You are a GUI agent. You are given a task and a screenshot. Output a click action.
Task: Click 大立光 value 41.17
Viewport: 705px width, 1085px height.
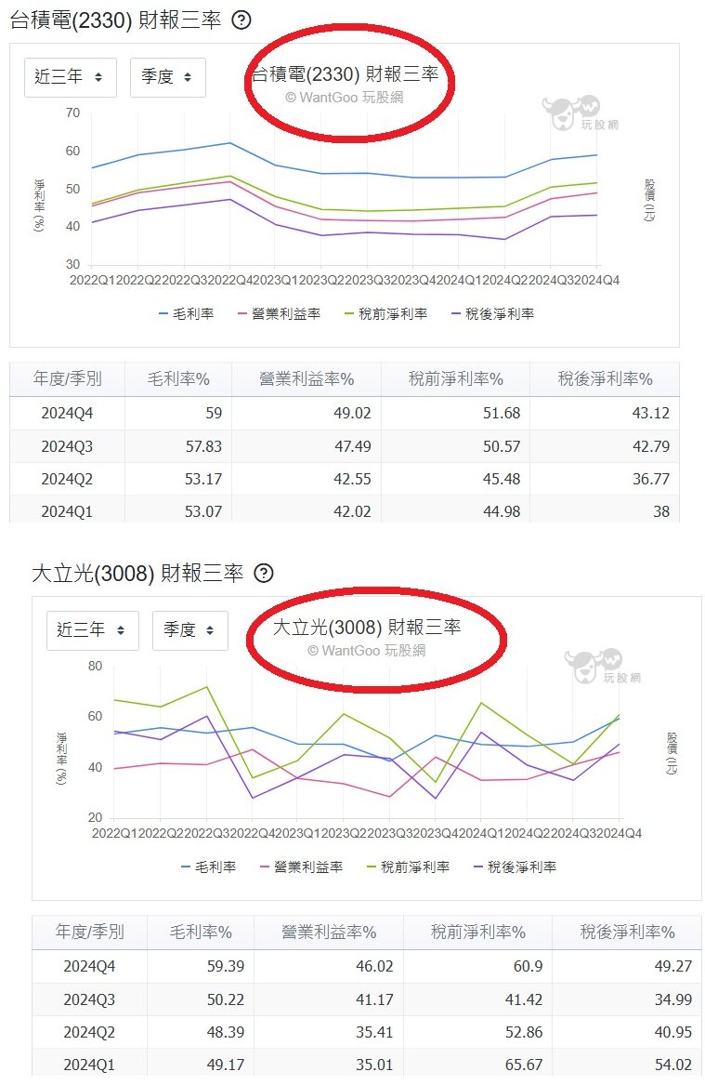point(374,999)
